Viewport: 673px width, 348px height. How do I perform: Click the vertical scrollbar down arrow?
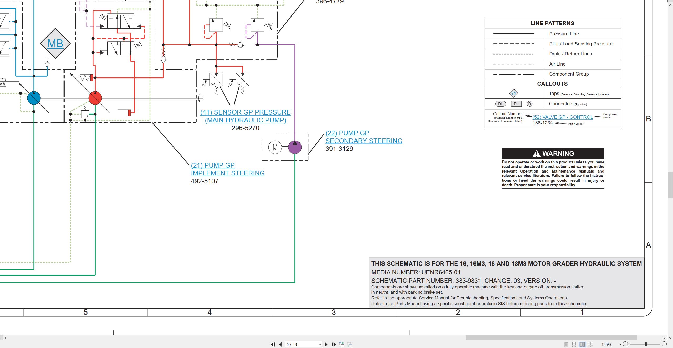pos(670,338)
